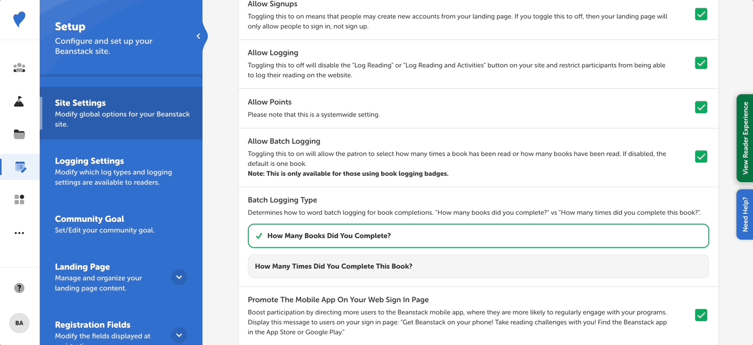Collapse the Setup panel with the chevron
This screenshot has height=345, width=753.
198,36
